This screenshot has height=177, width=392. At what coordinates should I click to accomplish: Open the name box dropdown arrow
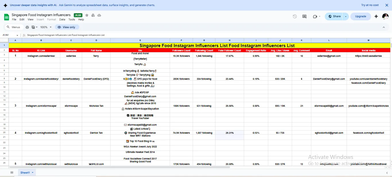click(17, 35)
